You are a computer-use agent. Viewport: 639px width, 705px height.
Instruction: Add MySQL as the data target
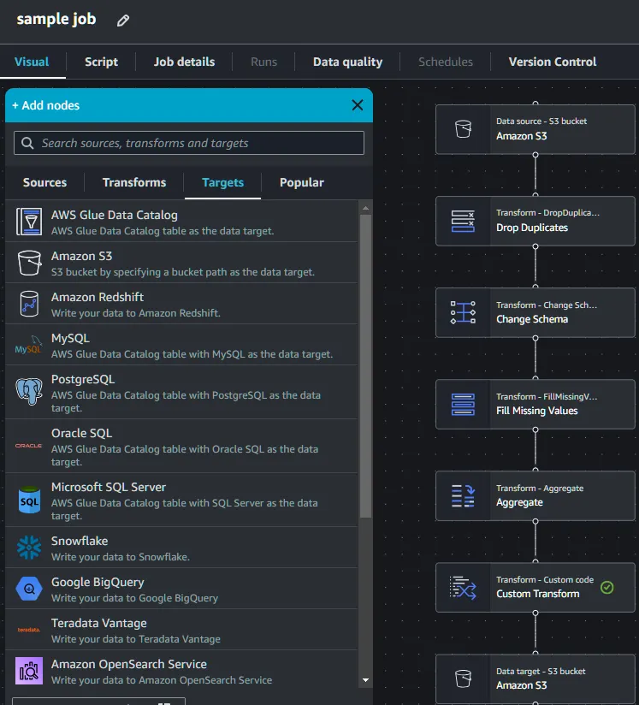181,345
